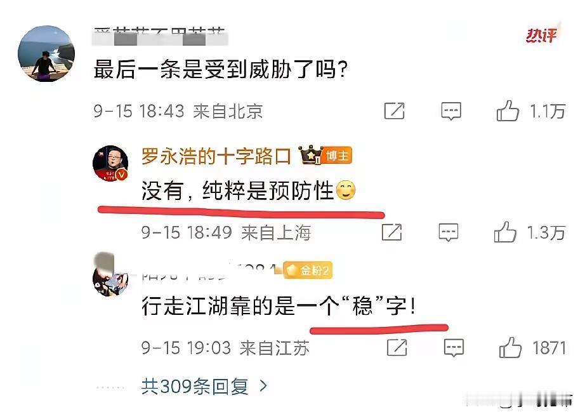Screen dimensions: 585x419
Task: Open the blurred avatar of the Jiangsu commenter
Action: click(x=110, y=276)
